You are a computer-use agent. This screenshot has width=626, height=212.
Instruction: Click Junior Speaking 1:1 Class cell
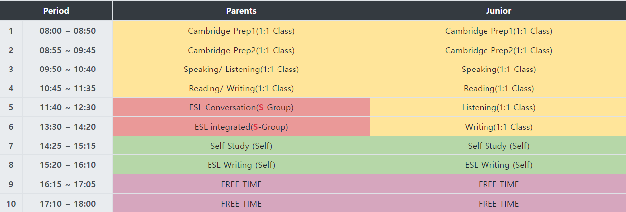coord(498,69)
